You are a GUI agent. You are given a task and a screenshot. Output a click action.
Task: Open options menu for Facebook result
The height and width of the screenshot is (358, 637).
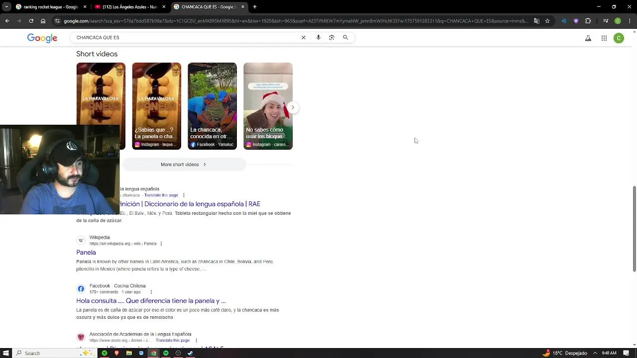coord(151,292)
